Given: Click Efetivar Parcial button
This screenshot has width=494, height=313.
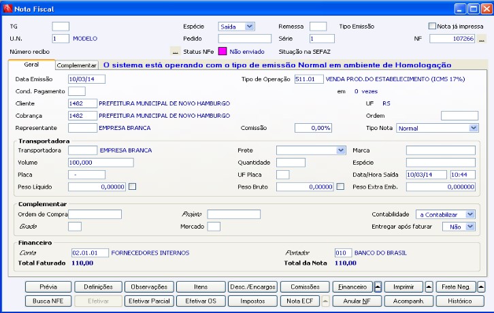Looking at the screenshot, I should point(149,301).
